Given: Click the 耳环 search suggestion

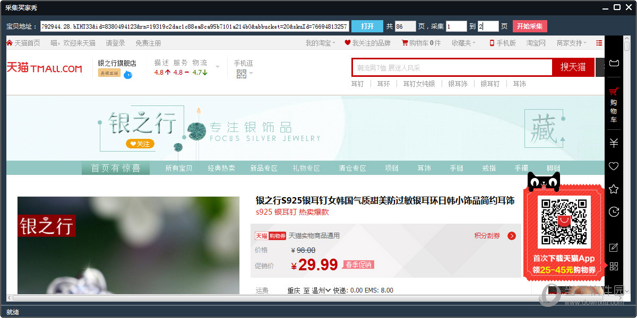Looking at the screenshot, I should [383, 84].
